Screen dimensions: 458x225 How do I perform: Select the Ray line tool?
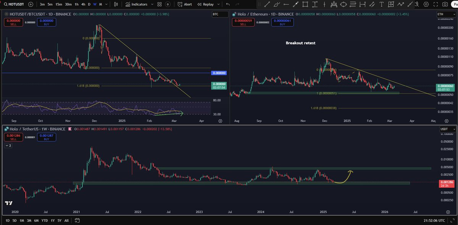coord(410,4)
